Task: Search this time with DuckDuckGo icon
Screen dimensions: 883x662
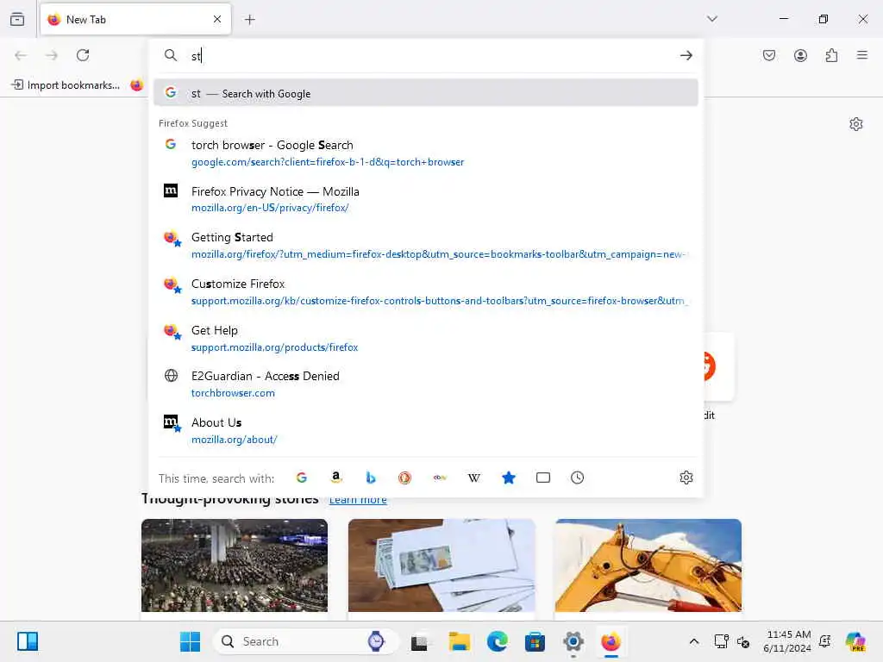Action: pos(405,478)
